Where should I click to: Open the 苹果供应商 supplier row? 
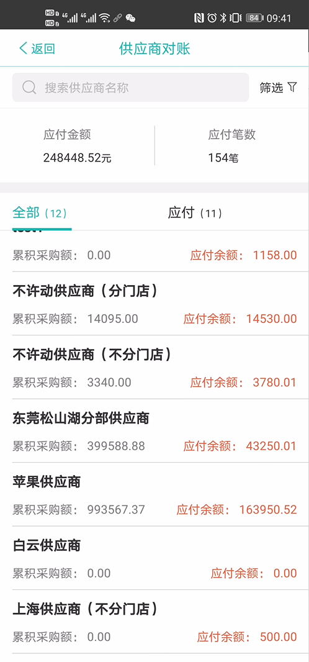tap(154, 495)
